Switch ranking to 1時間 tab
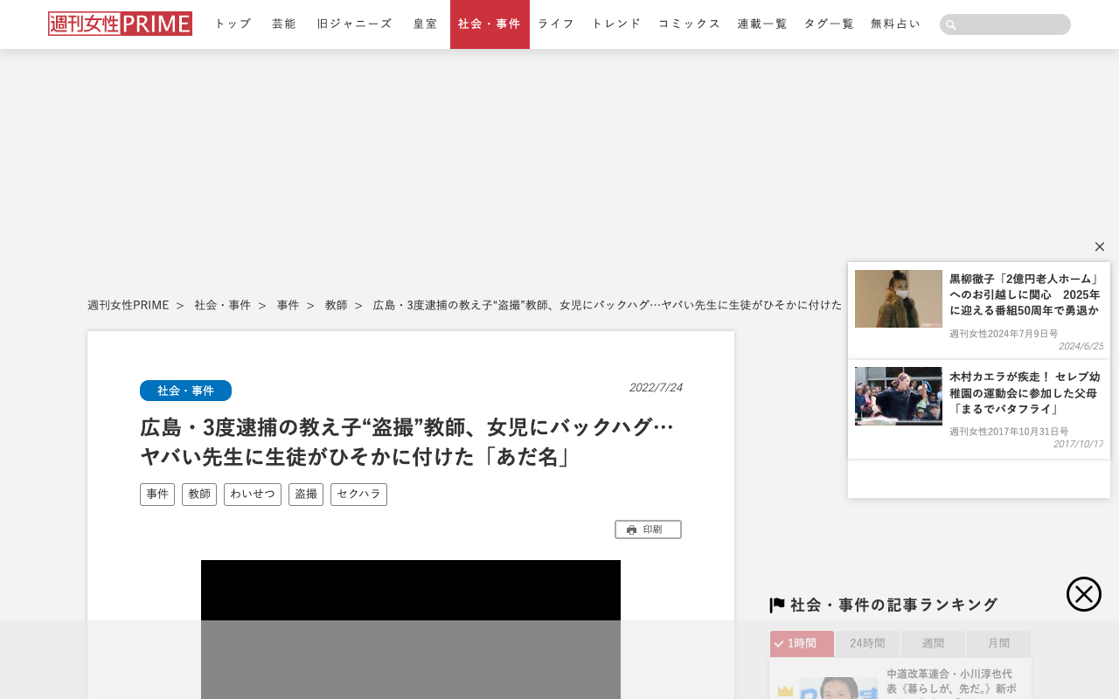1119x699 pixels. click(x=803, y=643)
